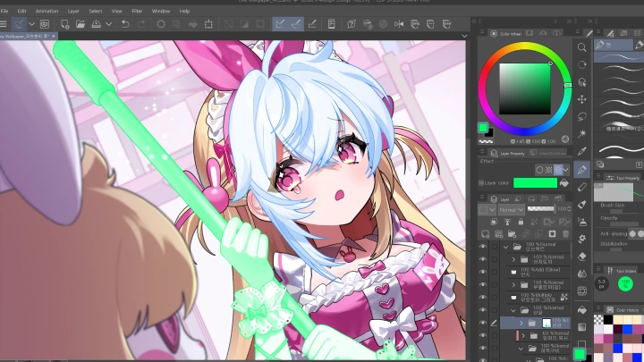Hide the top 오브젝트 folder layer
The height and width of the screenshot is (362, 644).
[x=483, y=247]
